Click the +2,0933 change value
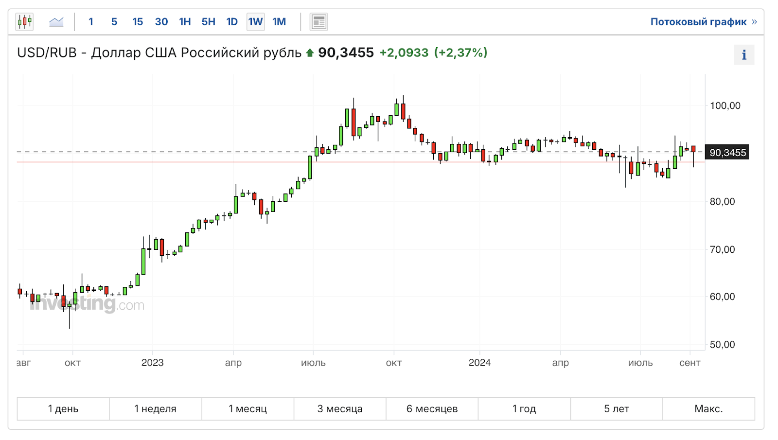The width and height of the screenshot is (778, 440). tap(404, 53)
